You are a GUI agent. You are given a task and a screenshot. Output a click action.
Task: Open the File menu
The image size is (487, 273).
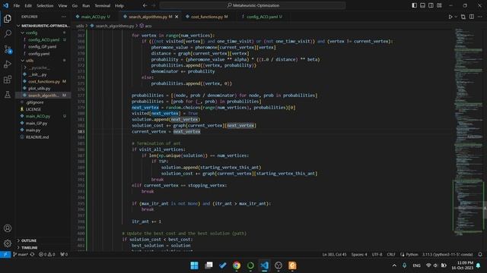pyautogui.click(x=17, y=5)
